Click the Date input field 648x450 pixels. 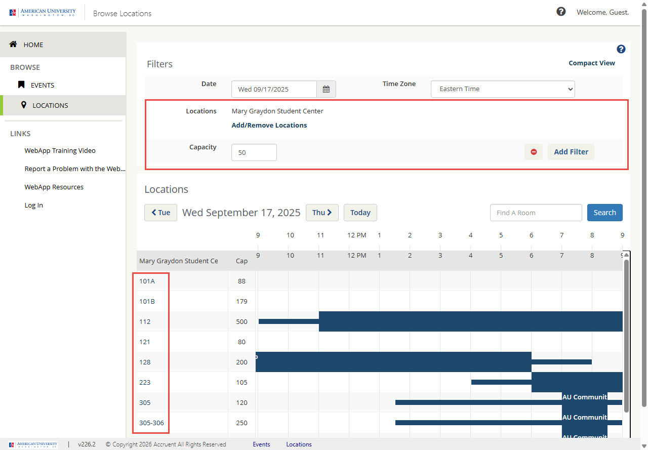274,89
